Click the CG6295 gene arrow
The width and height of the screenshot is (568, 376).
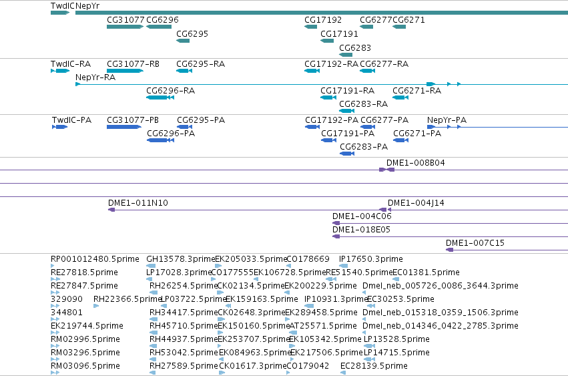(183, 41)
